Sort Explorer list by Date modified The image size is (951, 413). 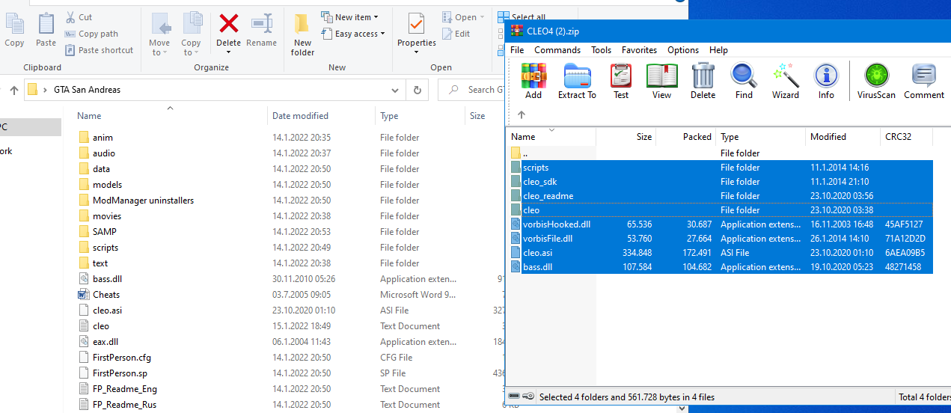tap(321, 116)
